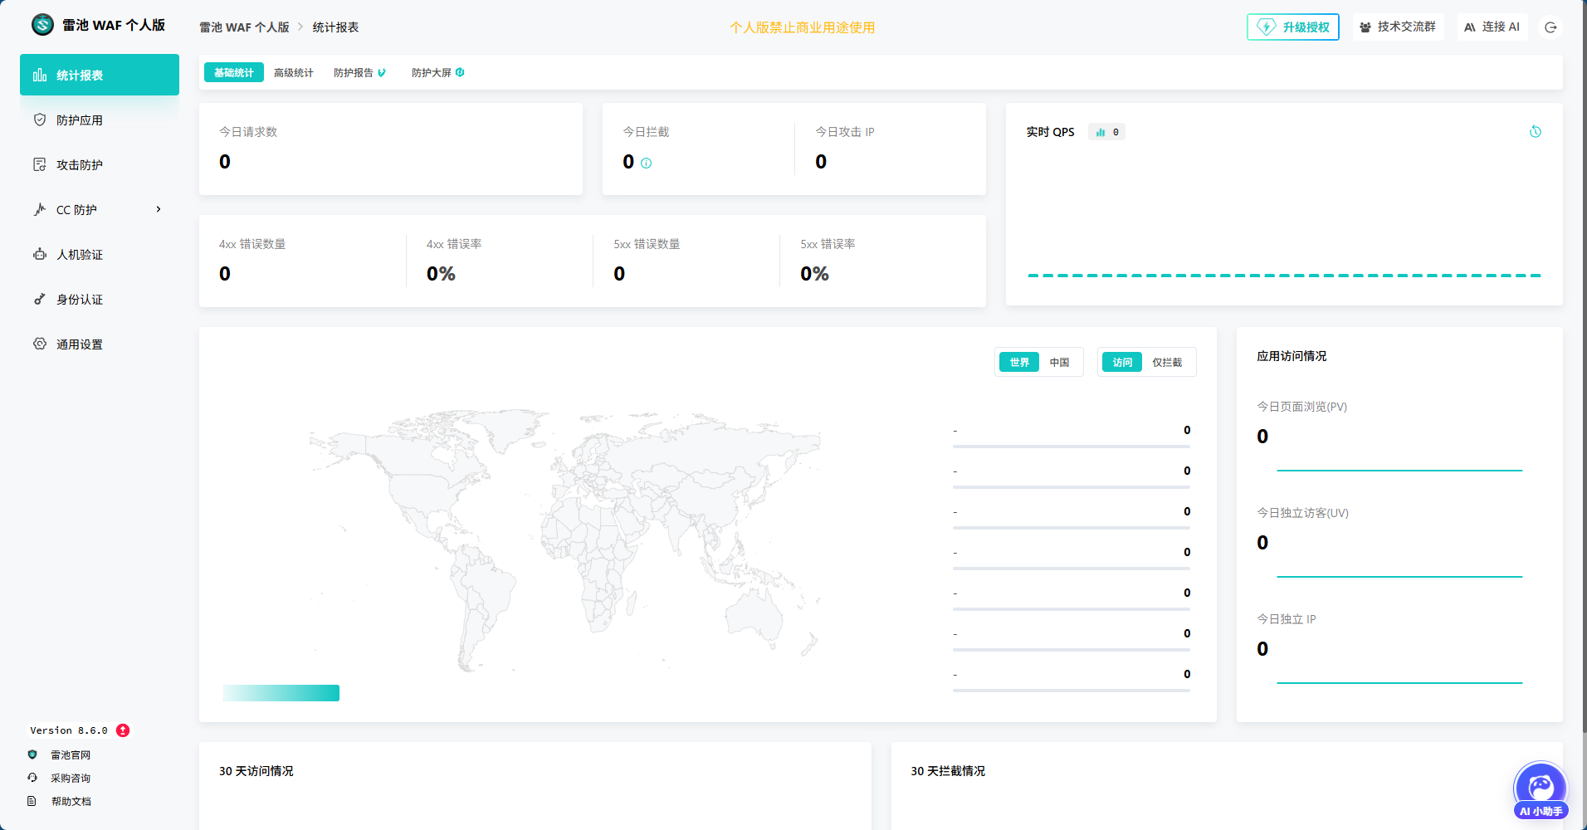Click the key icon beside 身份认证

click(x=40, y=299)
